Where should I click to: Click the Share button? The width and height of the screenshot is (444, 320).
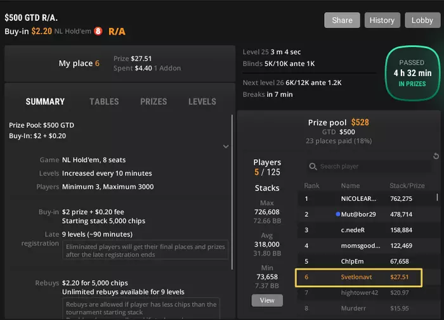coord(342,20)
